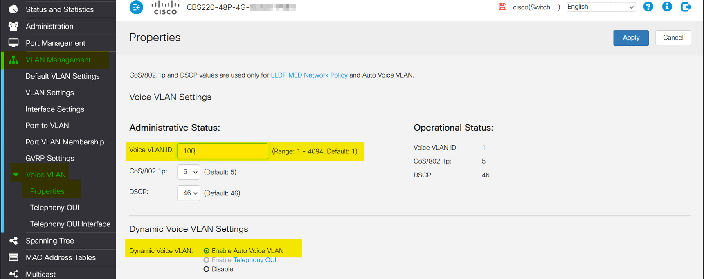Select the Disable radio button
The height and width of the screenshot is (279, 704).
point(207,269)
